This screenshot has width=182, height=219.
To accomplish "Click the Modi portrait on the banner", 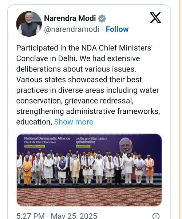I will [126, 145].
